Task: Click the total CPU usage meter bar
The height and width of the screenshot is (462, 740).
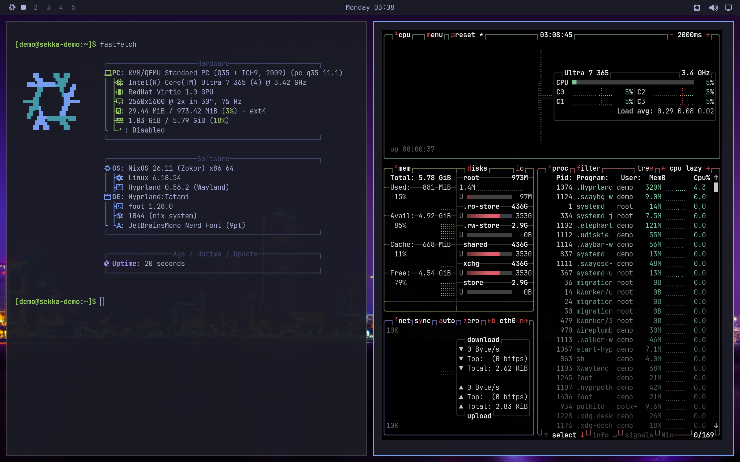Action: coord(633,83)
